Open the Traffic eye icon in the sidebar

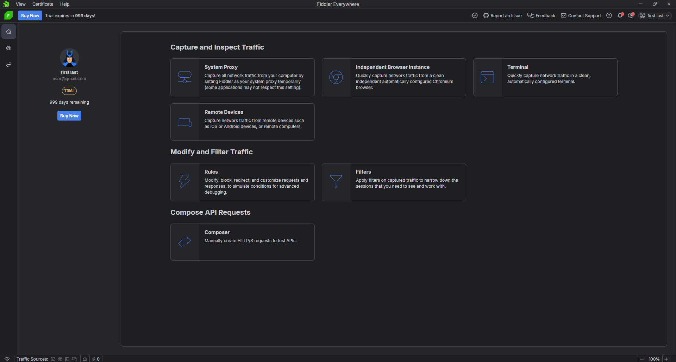9,48
